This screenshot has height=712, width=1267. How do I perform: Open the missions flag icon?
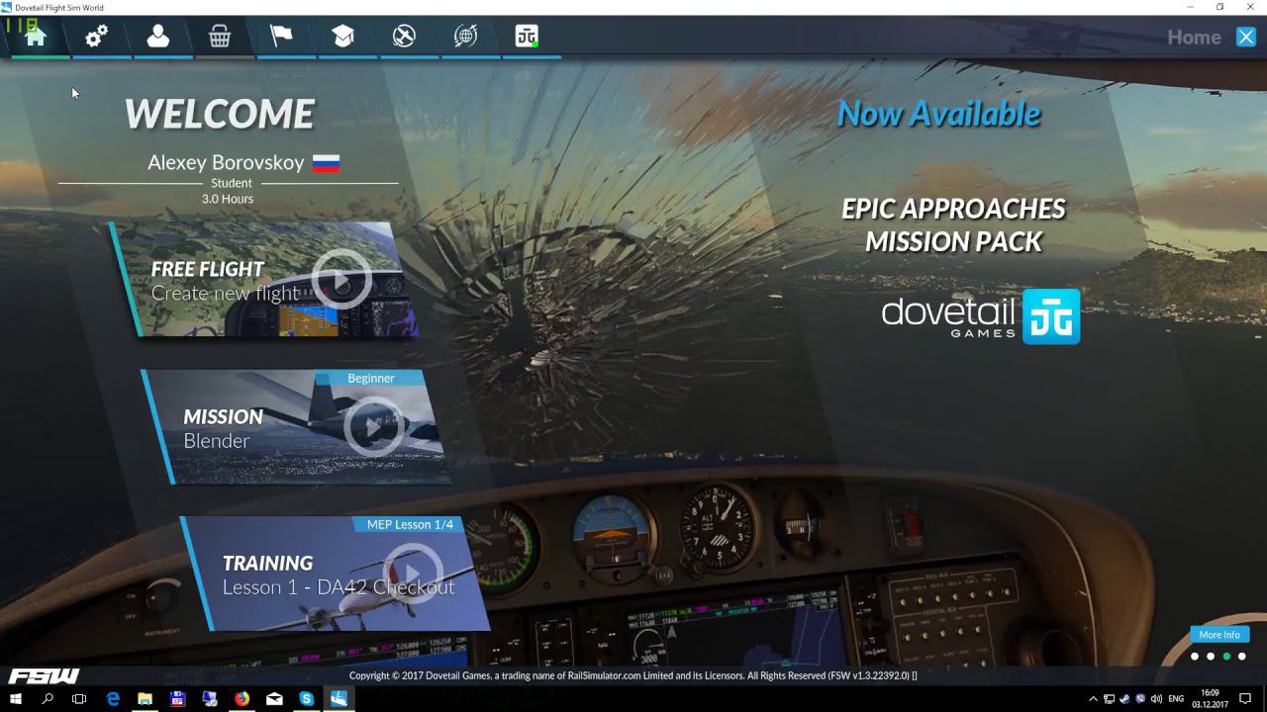pos(281,37)
